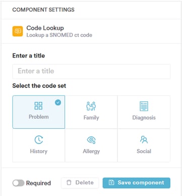
Task: Pick the Diagnosis document icon
Action: pyautogui.click(x=144, y=106)
